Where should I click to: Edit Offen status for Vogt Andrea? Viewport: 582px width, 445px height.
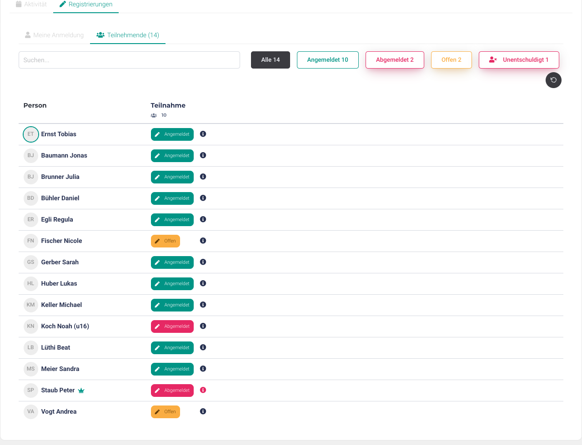166,412
